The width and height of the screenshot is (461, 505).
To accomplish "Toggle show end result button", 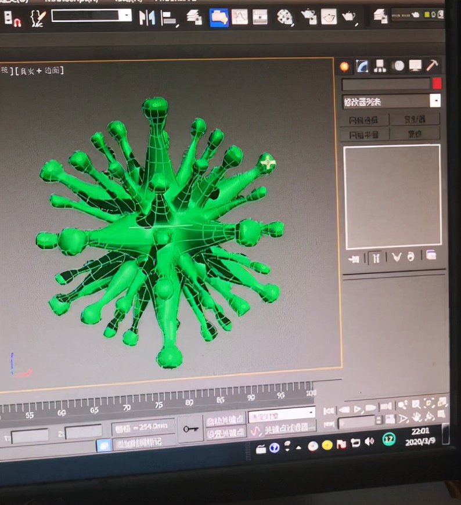I will tap(375, 258).
